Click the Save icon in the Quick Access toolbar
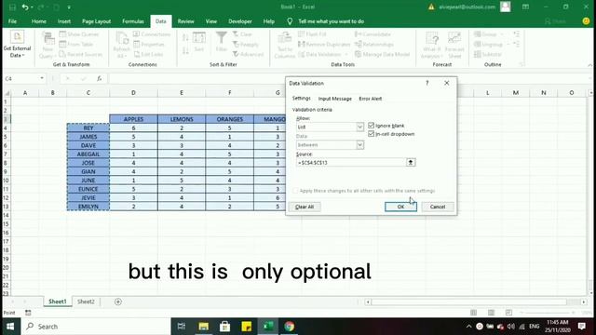596x335 pixels. click(x=12, y=7)
